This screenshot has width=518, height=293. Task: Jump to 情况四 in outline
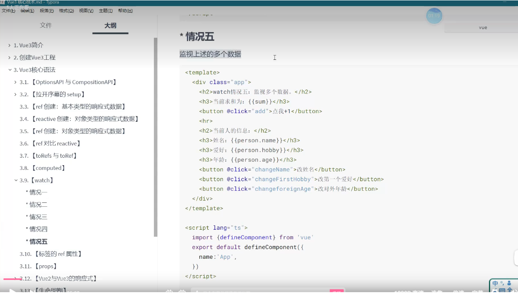click(37, 229)
